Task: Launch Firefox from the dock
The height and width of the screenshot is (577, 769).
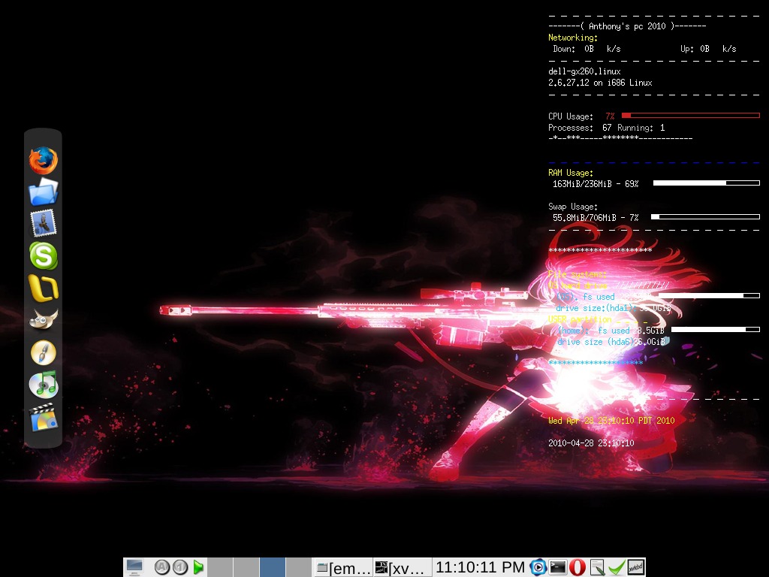Action: tap(42, 159)
